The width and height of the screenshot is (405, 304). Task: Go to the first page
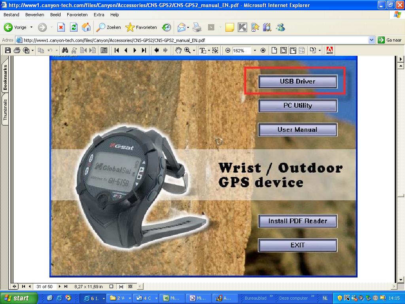click(117, 50)
